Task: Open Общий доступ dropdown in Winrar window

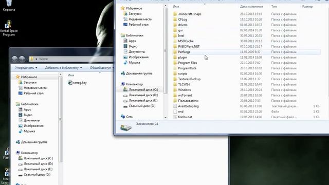Action: point(102,68)
